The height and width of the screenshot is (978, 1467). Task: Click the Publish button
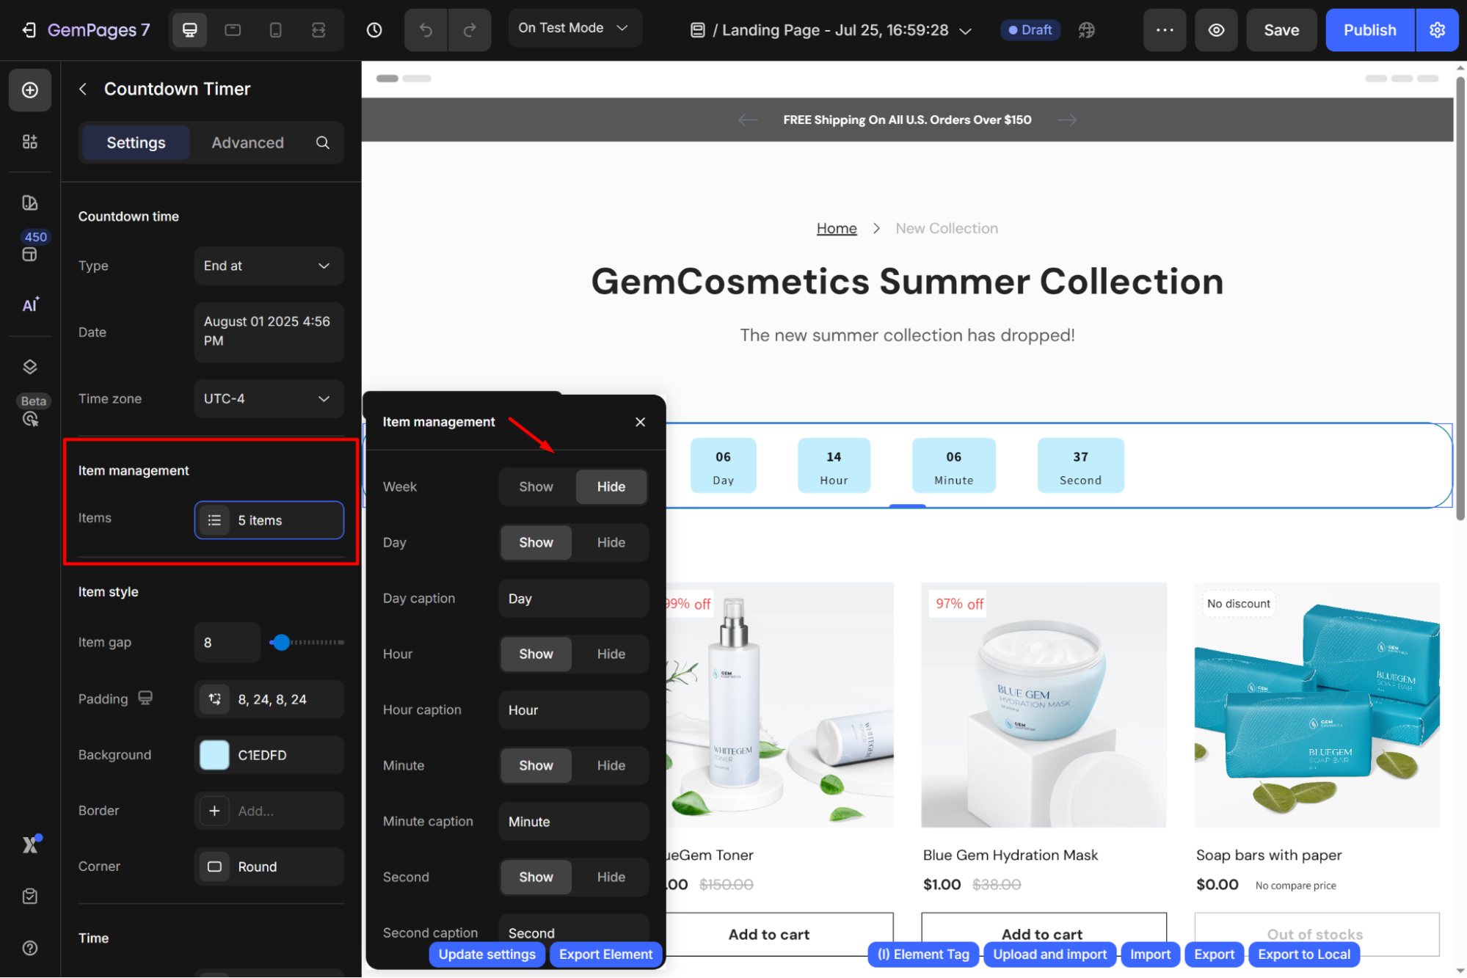[x=1369, y=30]
